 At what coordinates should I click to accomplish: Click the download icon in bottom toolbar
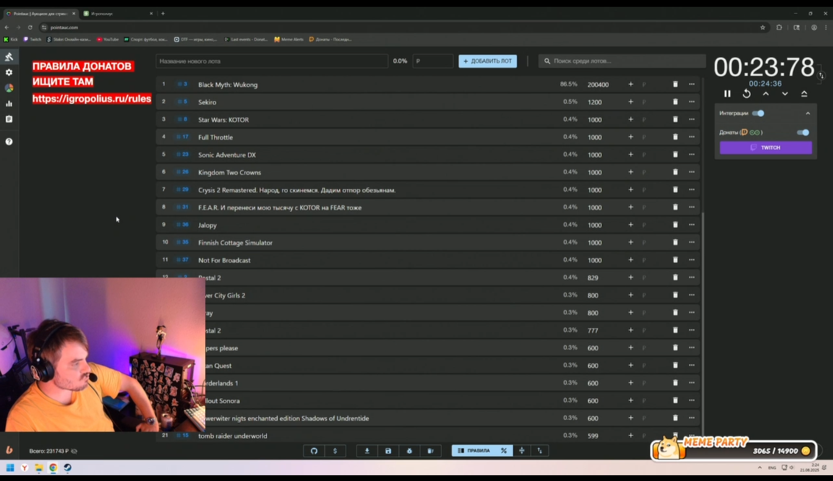pos(367,451)
